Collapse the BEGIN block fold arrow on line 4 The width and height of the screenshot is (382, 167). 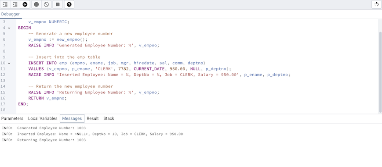click(9, 28)
